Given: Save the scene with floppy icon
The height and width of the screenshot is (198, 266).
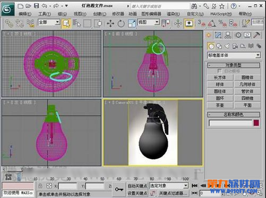Looking at the screenshot, I should [x=37, y=6].
